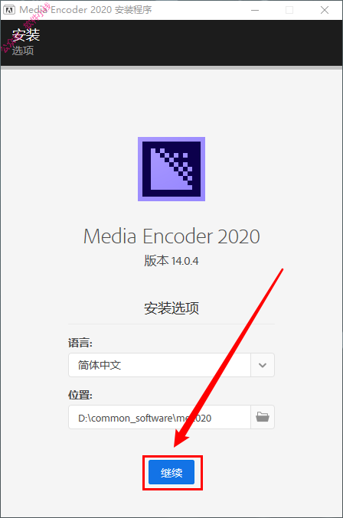The width and height of the screenshot is (343, 518).
Task: Close the Media Encoder 2020 installer
Action: click(325, 10)
